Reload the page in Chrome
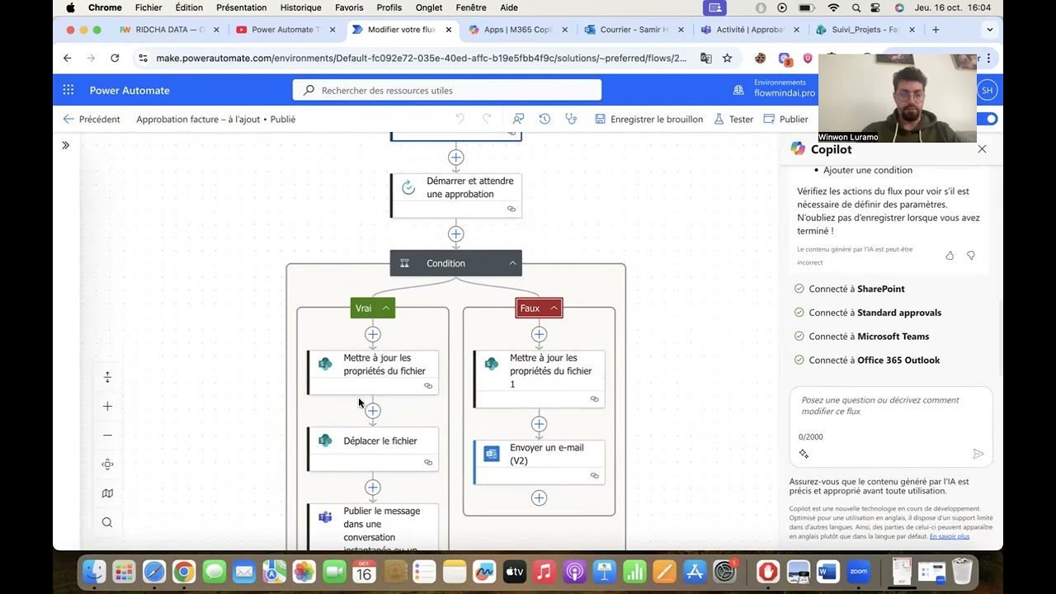1056x594 pixels. tap(115, 58)
